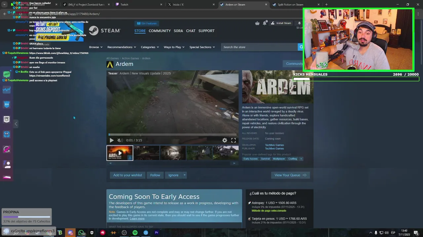The height and width of the screenshot is (237, 423).
Task: Click Add to your wishlist
Action: 128,175
